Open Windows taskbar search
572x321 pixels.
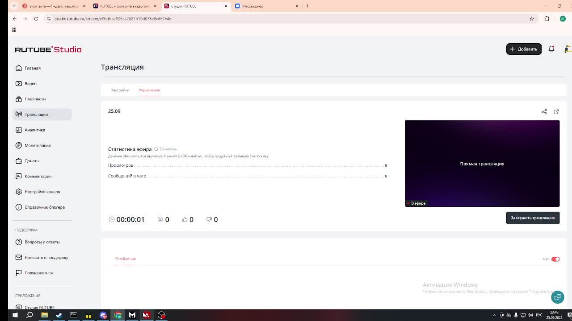(29, 315)
